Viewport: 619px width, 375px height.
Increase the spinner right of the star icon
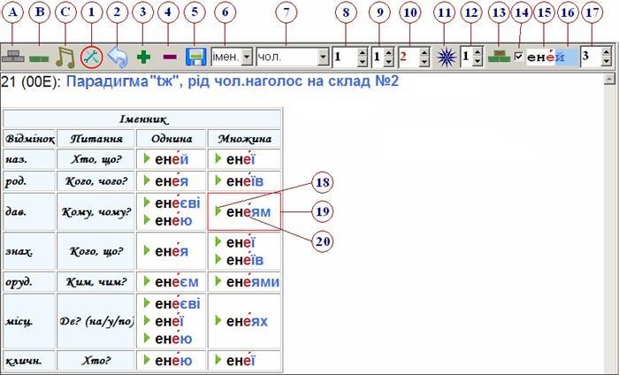478,53
